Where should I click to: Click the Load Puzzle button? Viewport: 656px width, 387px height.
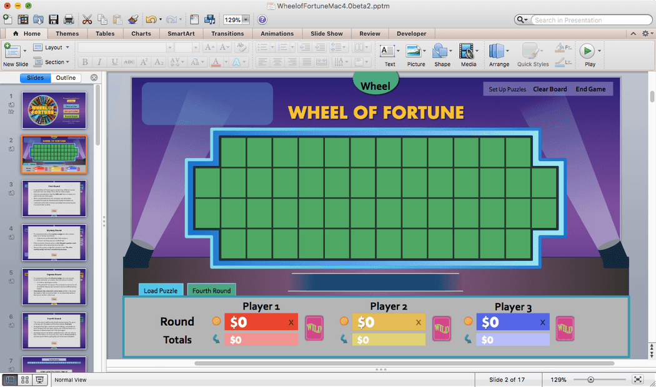tap(161, 290)
